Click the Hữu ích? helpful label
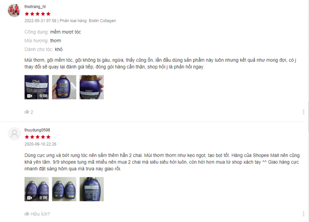 (40, 214)
